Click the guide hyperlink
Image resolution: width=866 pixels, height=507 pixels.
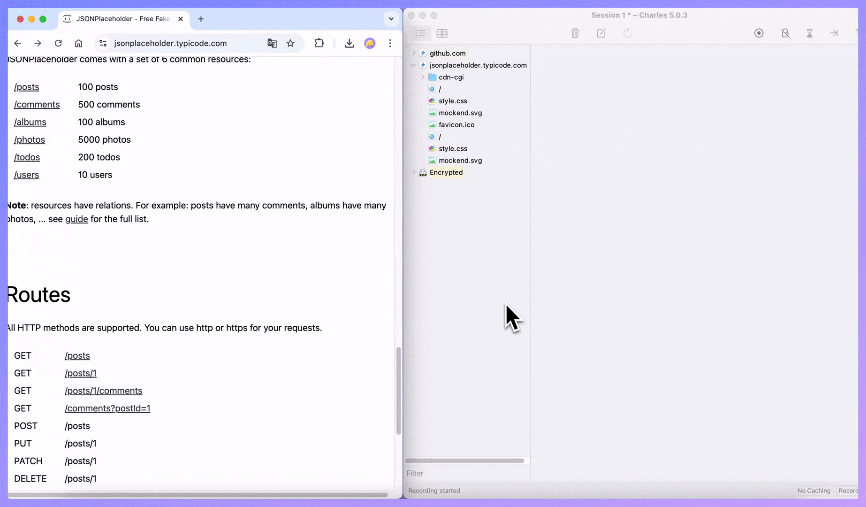pyautogui.click(x=76, y=219)
